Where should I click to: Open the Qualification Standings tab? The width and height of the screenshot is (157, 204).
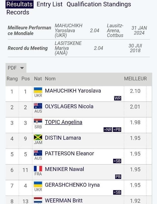(99, 4)
